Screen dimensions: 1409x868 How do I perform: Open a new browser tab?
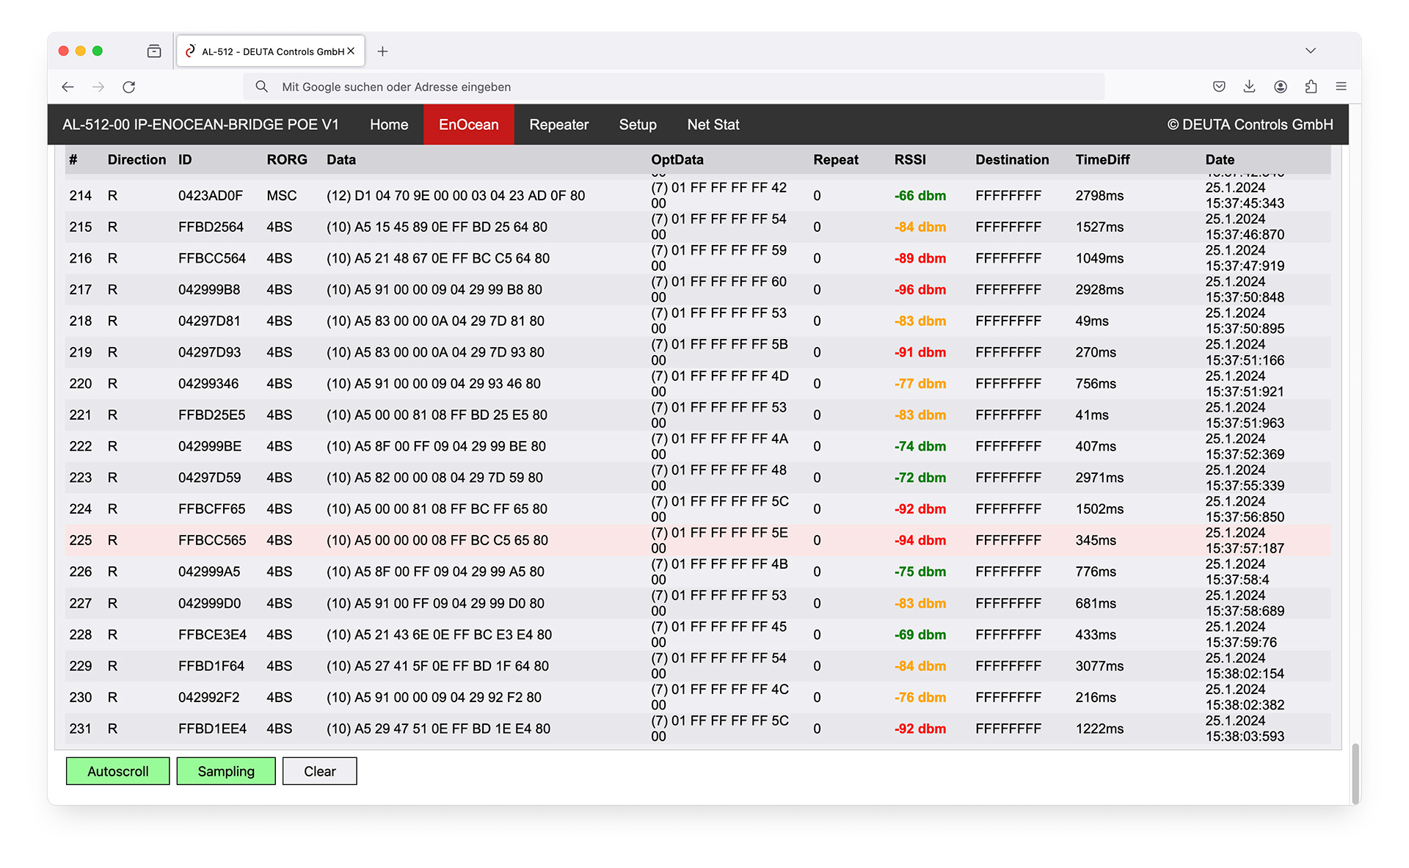[x=382, y=51]
